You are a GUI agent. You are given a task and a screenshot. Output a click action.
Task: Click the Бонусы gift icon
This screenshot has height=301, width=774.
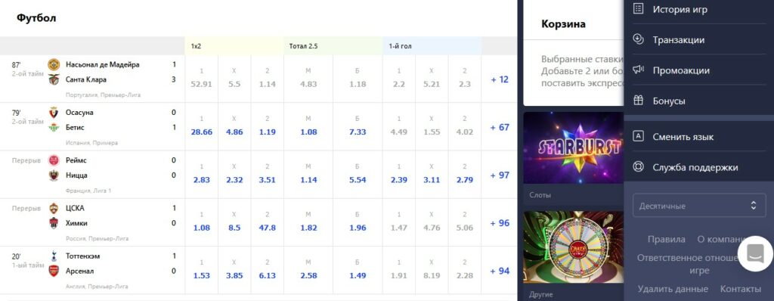point(638,101)
